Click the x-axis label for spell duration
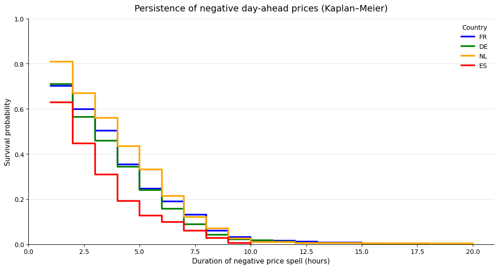Screen dimensions: 498x269 [x=261, y=261]
